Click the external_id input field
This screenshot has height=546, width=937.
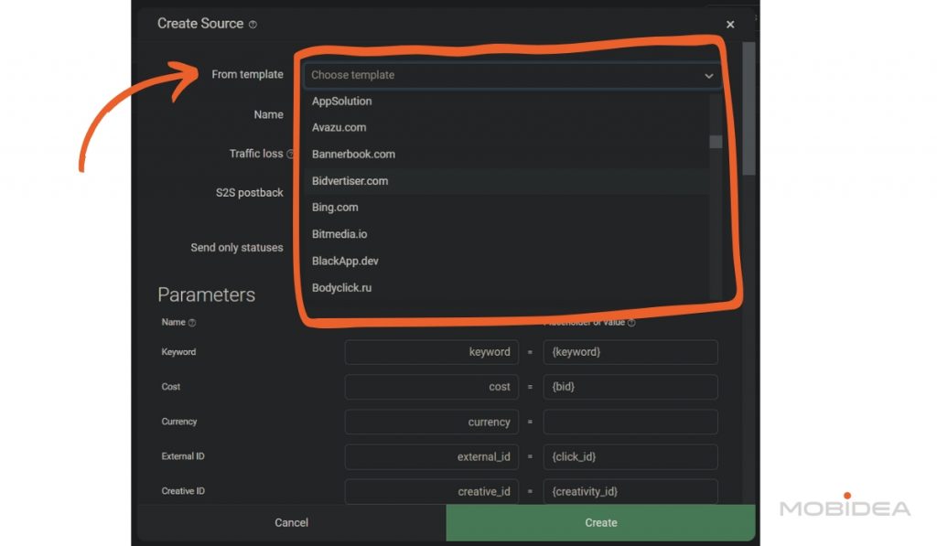pos(431,456)
